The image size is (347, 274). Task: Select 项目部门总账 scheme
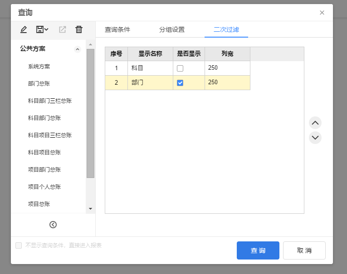click(44, 170)
